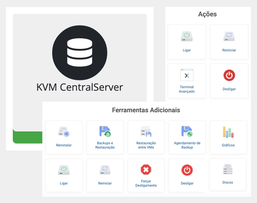The image size is (257, 203).
Task: Click Ligar under Ferramentas Adicionais
Action: [x=64, y=170]
